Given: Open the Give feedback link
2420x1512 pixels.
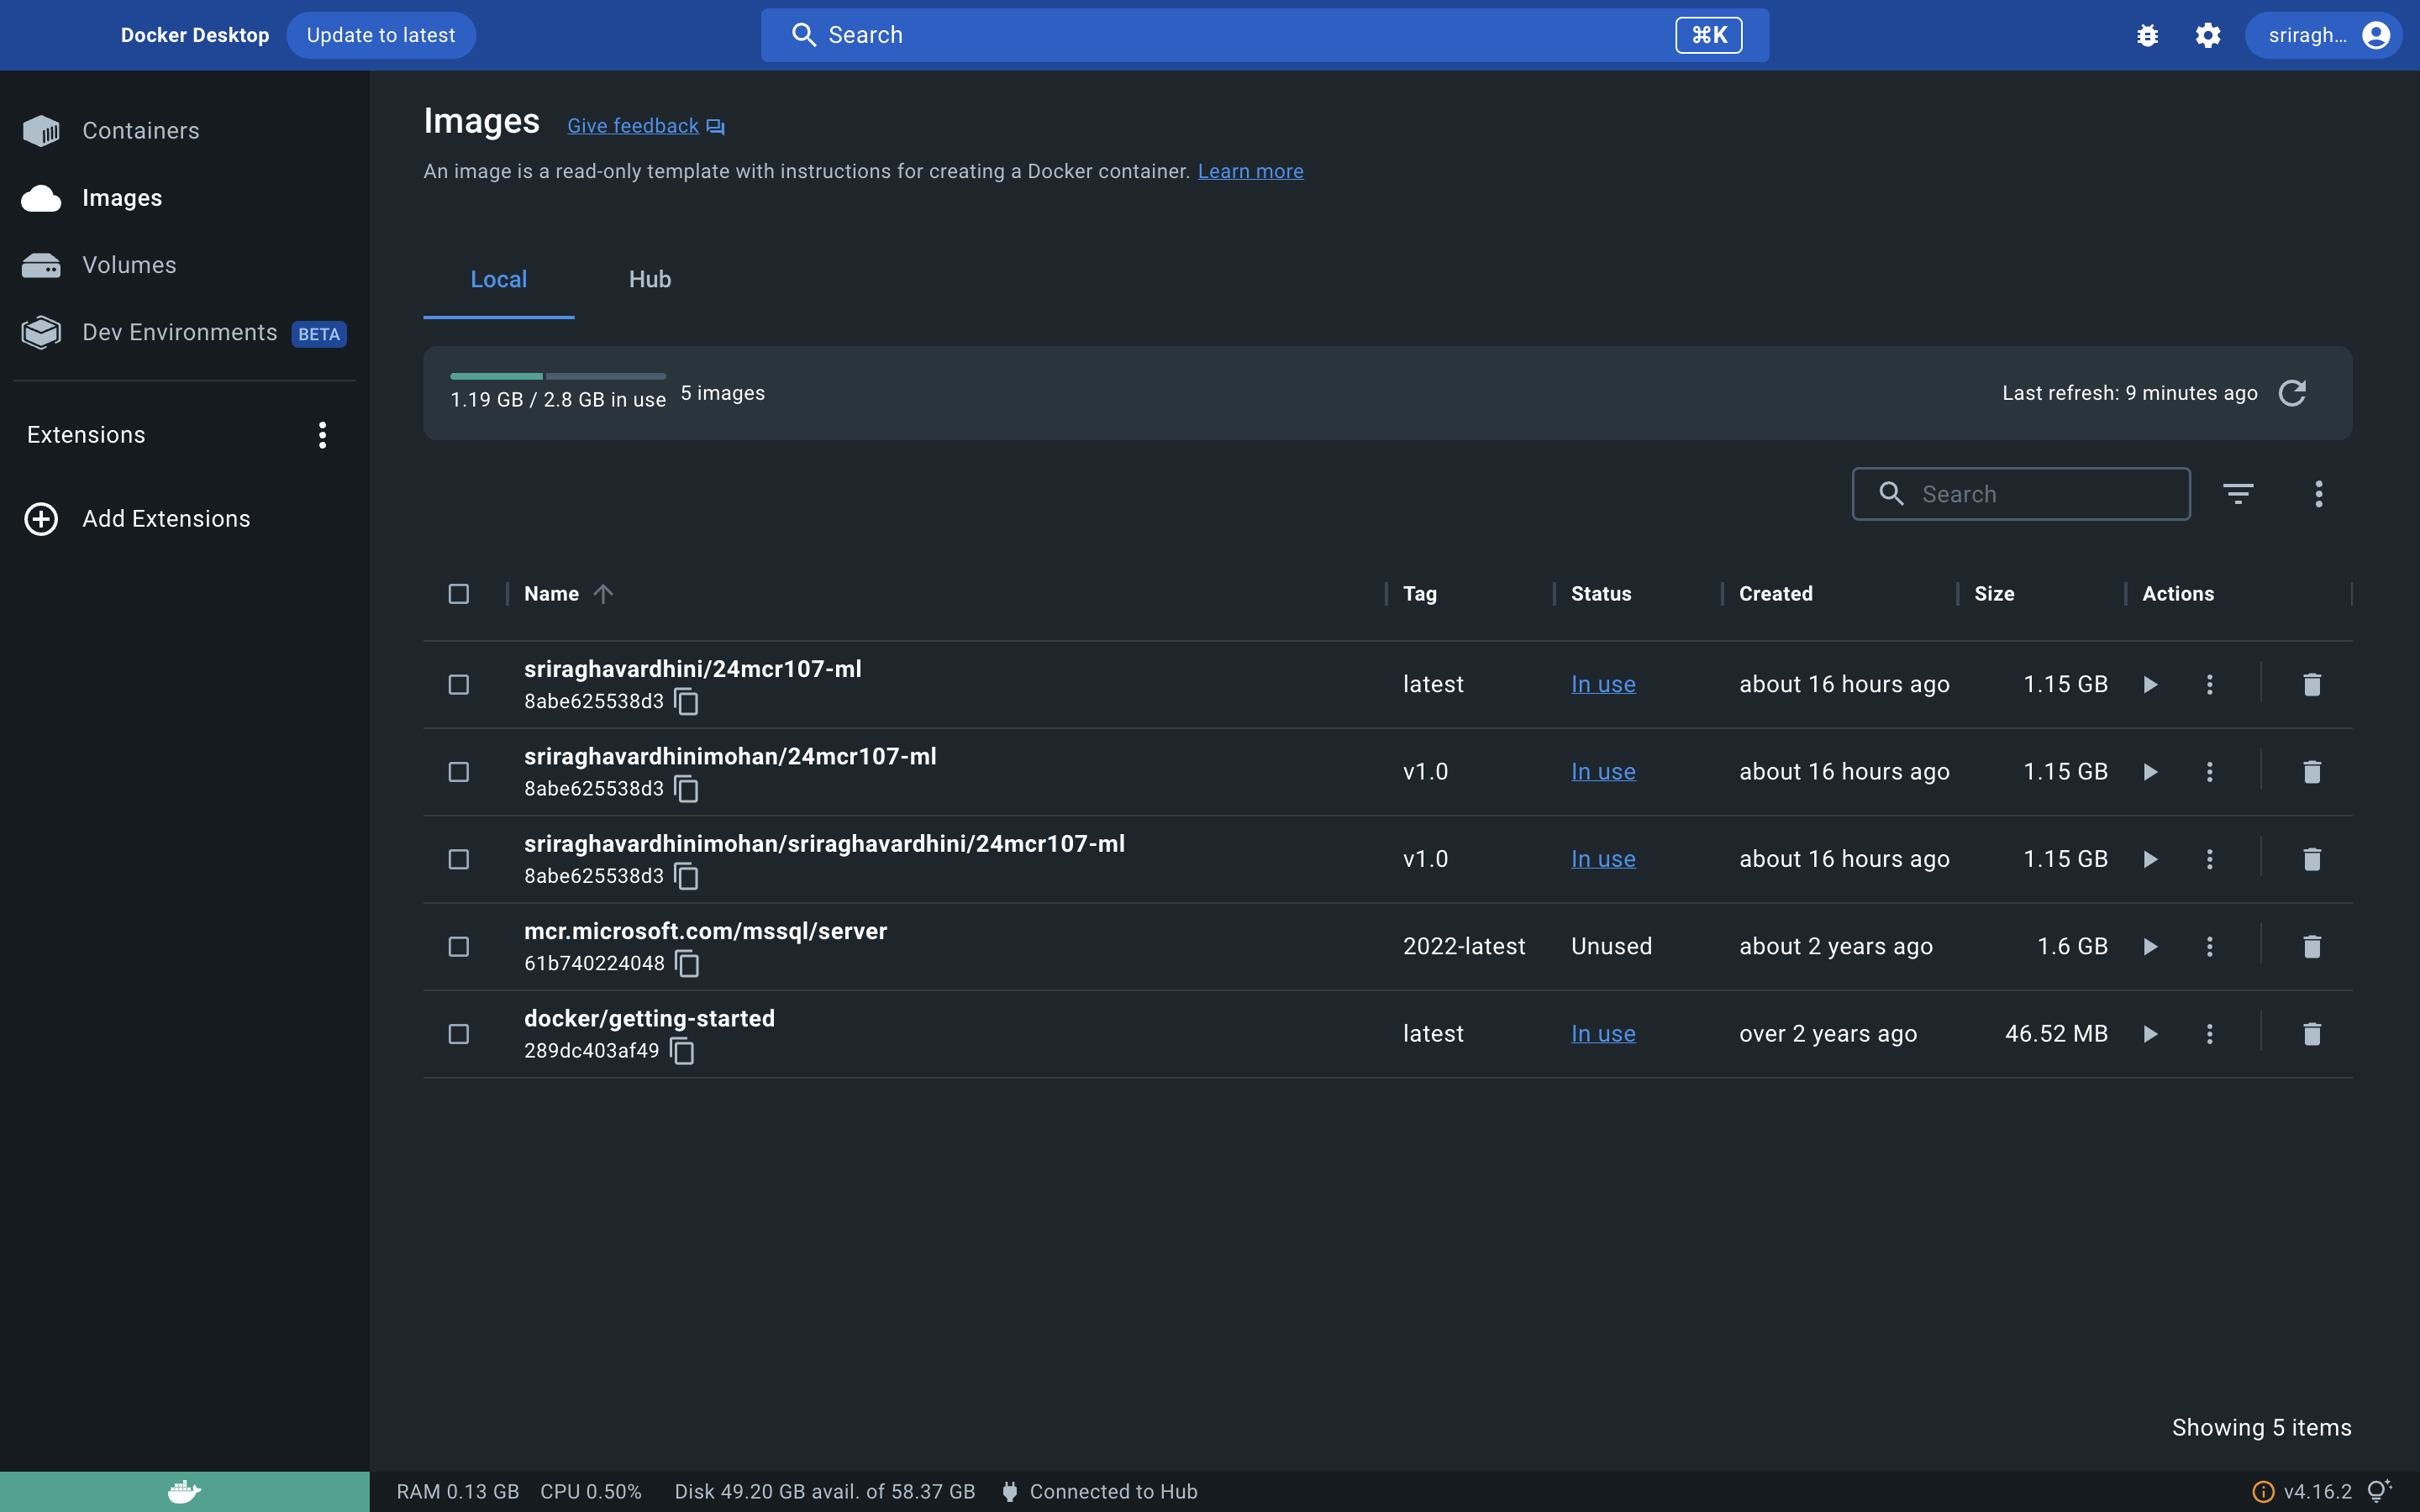Looking at the screenshot, I should (x=646, y=126).
